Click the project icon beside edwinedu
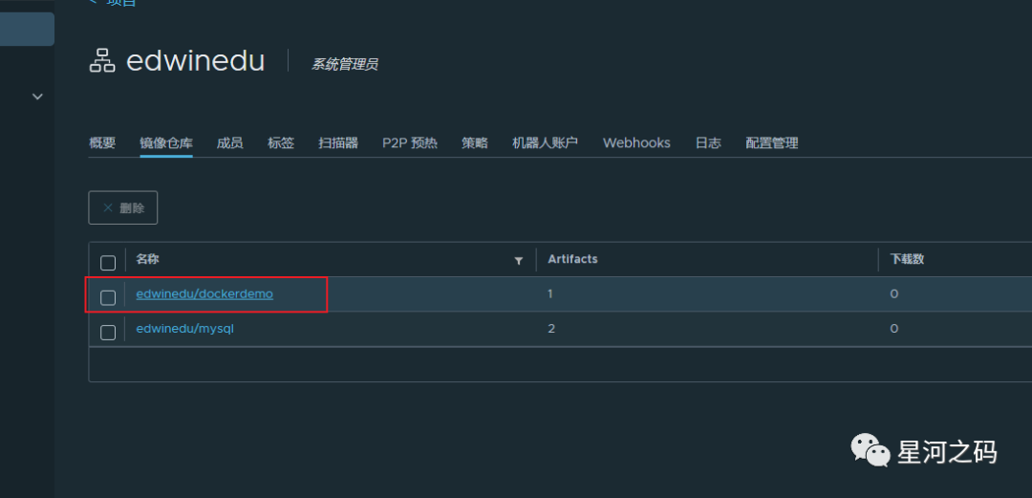1032x498 pixels. point(101,62)
